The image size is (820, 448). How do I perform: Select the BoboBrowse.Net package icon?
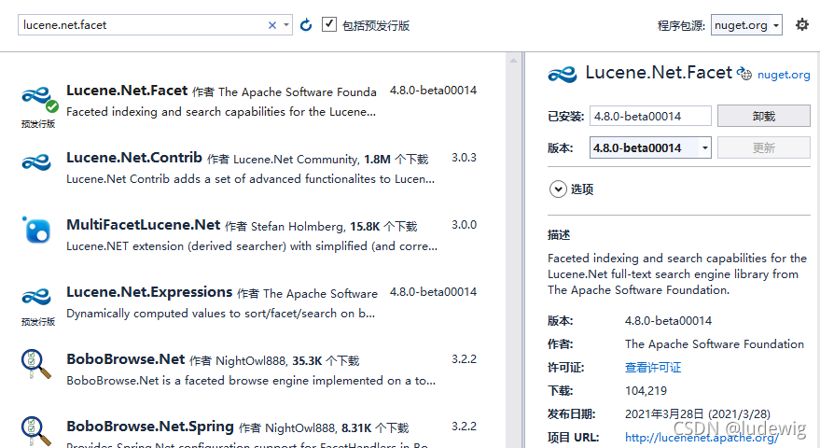pos(36,364)
